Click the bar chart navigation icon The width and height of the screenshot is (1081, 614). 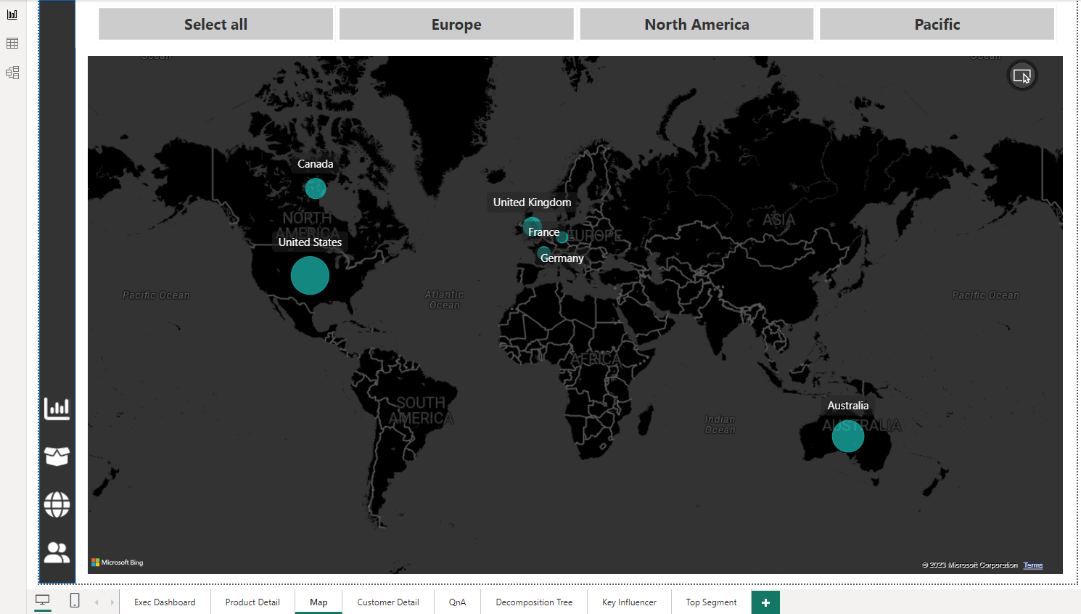click(x=57, y=409)
